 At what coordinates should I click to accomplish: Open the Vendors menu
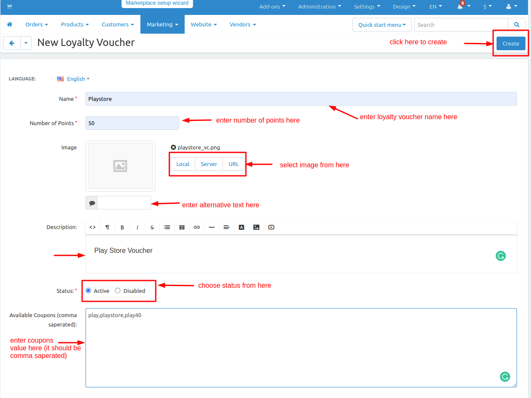(x=243, y=24)
